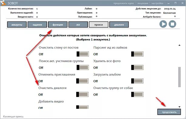This screenshot has height=119, width=186.
Task: Switch to the задания tab
Action: coord(37,25)
